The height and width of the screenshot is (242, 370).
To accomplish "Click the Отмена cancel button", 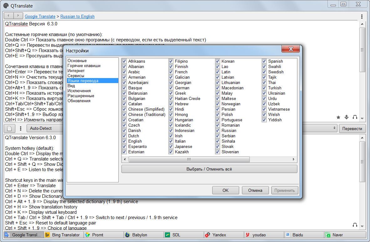I will point(255,190).
